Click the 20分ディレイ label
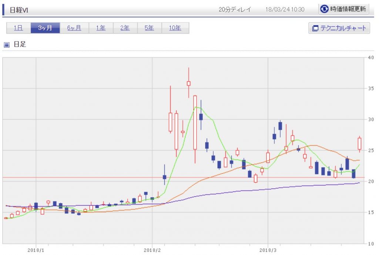Screen dimensions: 379x255 235,9
